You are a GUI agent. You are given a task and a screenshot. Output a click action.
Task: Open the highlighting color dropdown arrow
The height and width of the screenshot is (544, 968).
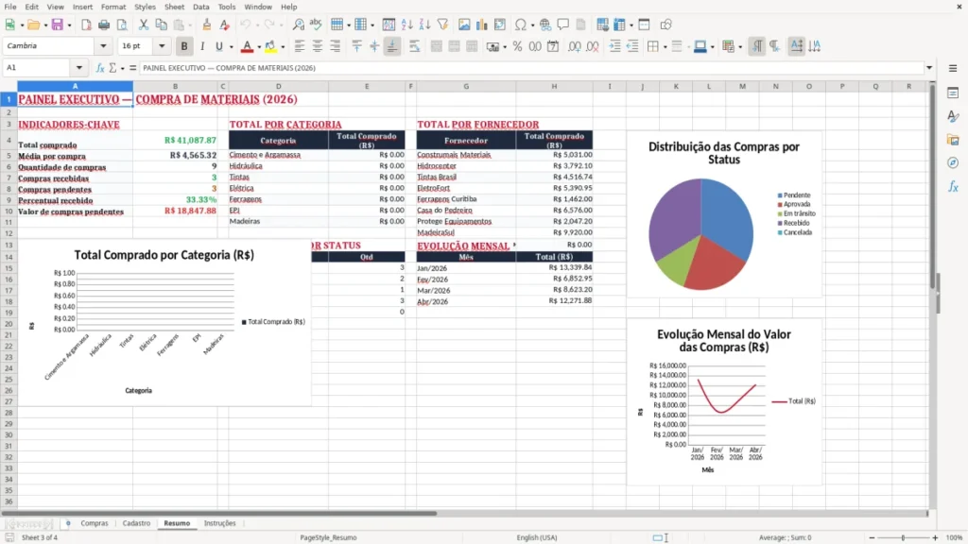coord(283,47)
